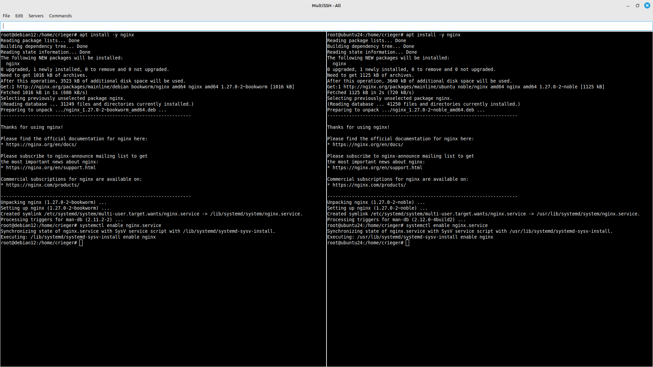Click 'Need to get 1016 kB of archives' line
The height and width of the screenshot is (367, 653).
click(44, 75)
